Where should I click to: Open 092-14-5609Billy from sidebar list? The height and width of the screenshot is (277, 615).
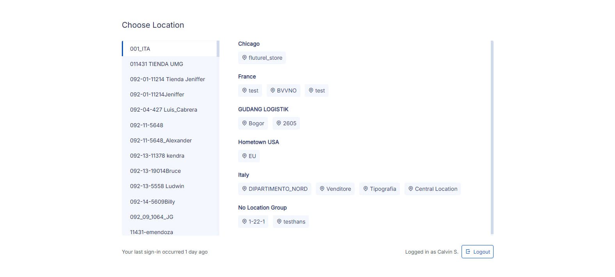(169, 202)
